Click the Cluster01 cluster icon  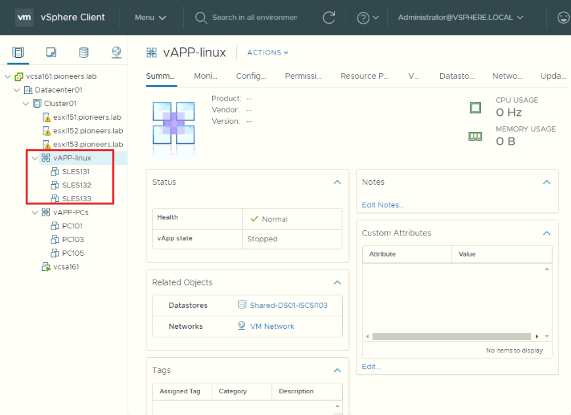tap(37, 103)
